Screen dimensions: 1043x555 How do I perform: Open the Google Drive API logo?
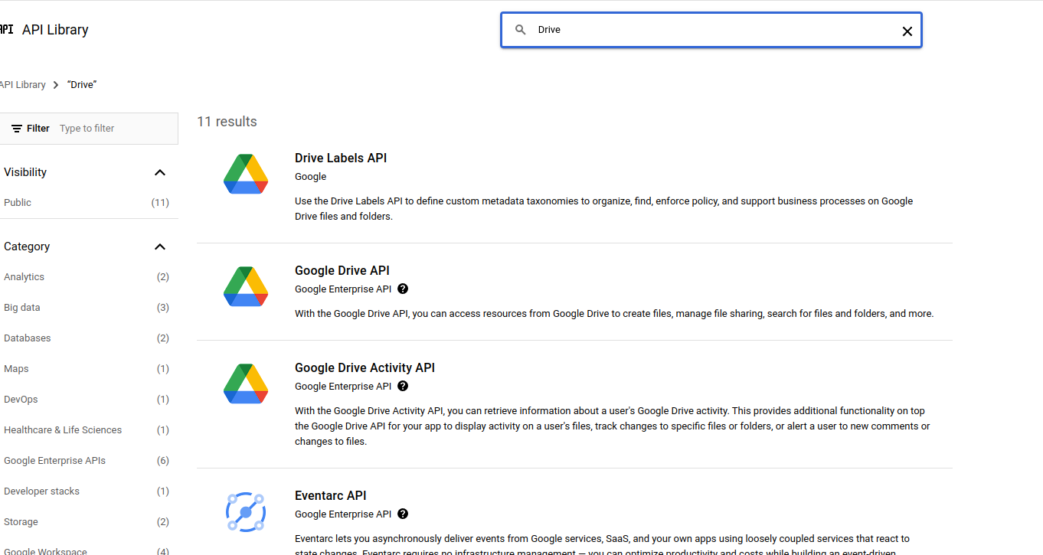pos(246,286)
